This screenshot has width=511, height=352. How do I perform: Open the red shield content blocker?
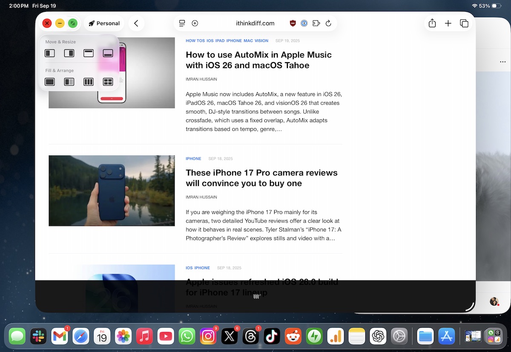point(293,23)
